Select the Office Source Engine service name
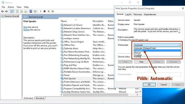Image resolution: width=185 pixels, height=104 pixels. click(74, 42)
